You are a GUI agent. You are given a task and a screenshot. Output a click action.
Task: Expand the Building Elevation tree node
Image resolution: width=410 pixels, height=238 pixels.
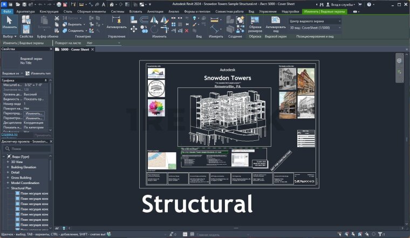pos(8,167)
